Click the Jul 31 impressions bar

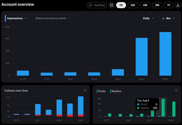(x=47, y=74)
